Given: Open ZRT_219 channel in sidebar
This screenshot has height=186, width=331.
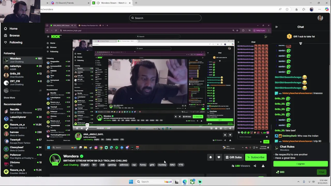Looking at the screenshot, I should [23, 83].
